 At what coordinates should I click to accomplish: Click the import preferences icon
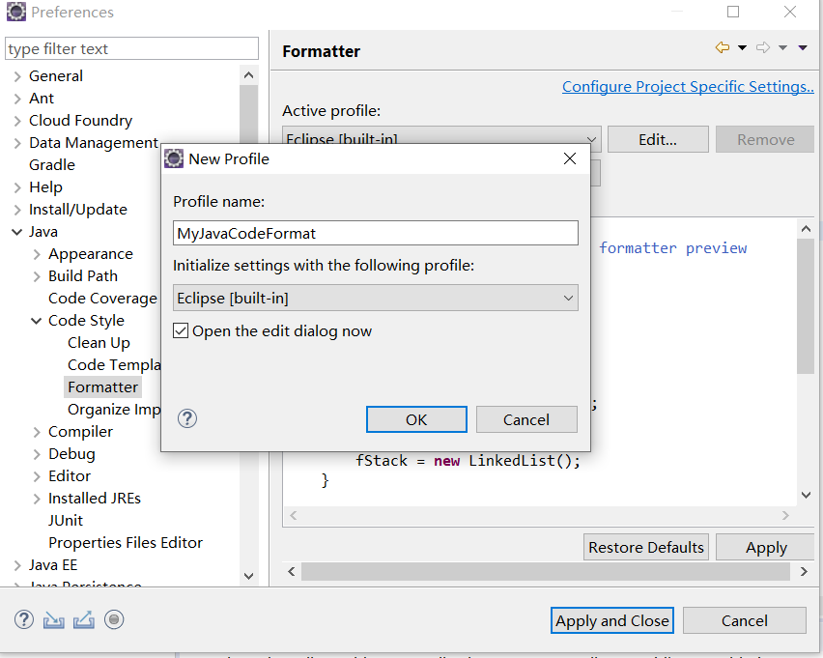(x=53, y=620)
